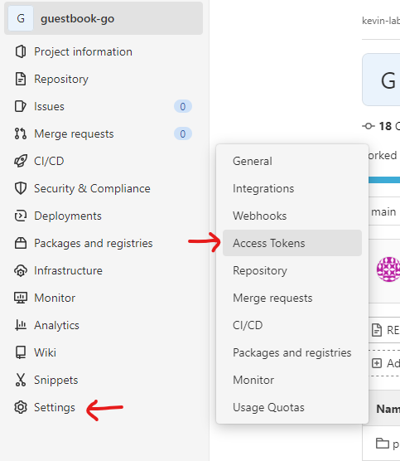Click the Snippets scissors icon
This screenshot has width=400, height=461.
point(21,380)
